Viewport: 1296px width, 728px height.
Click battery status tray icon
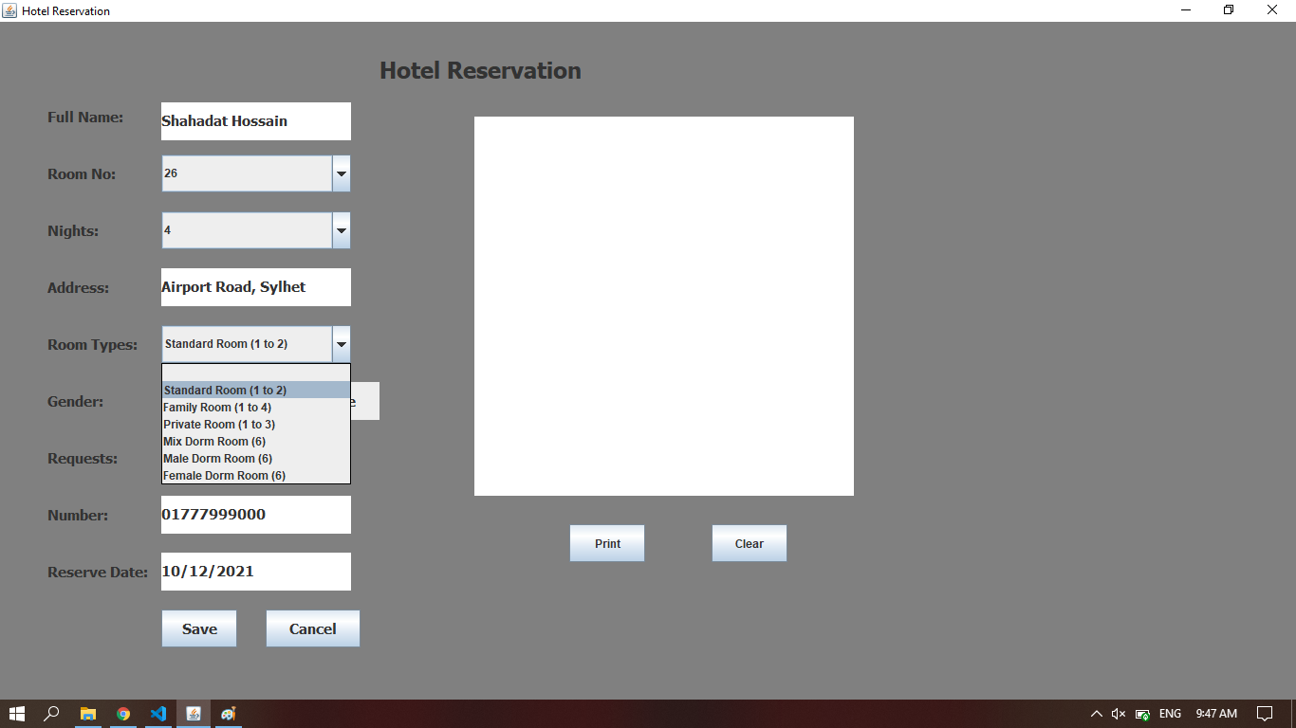[1142, 714]
